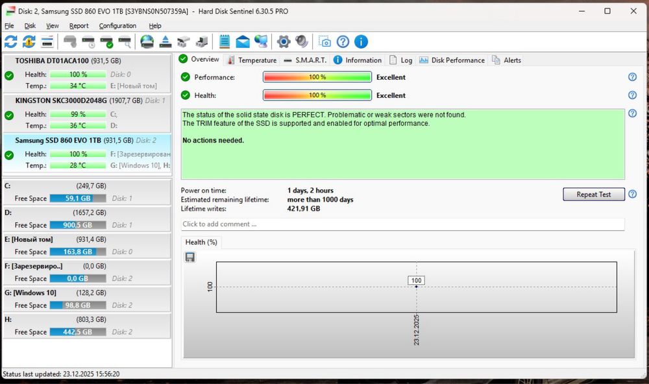Click the help icon next to Repeat Test
The width and height of the screenshot is (649, 384).
[x=632, y=194]
